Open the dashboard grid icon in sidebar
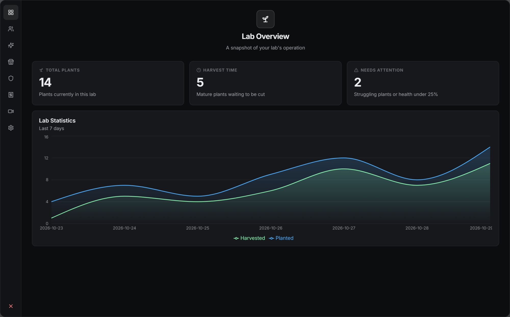510x317 pixels. tap(11, 12)
